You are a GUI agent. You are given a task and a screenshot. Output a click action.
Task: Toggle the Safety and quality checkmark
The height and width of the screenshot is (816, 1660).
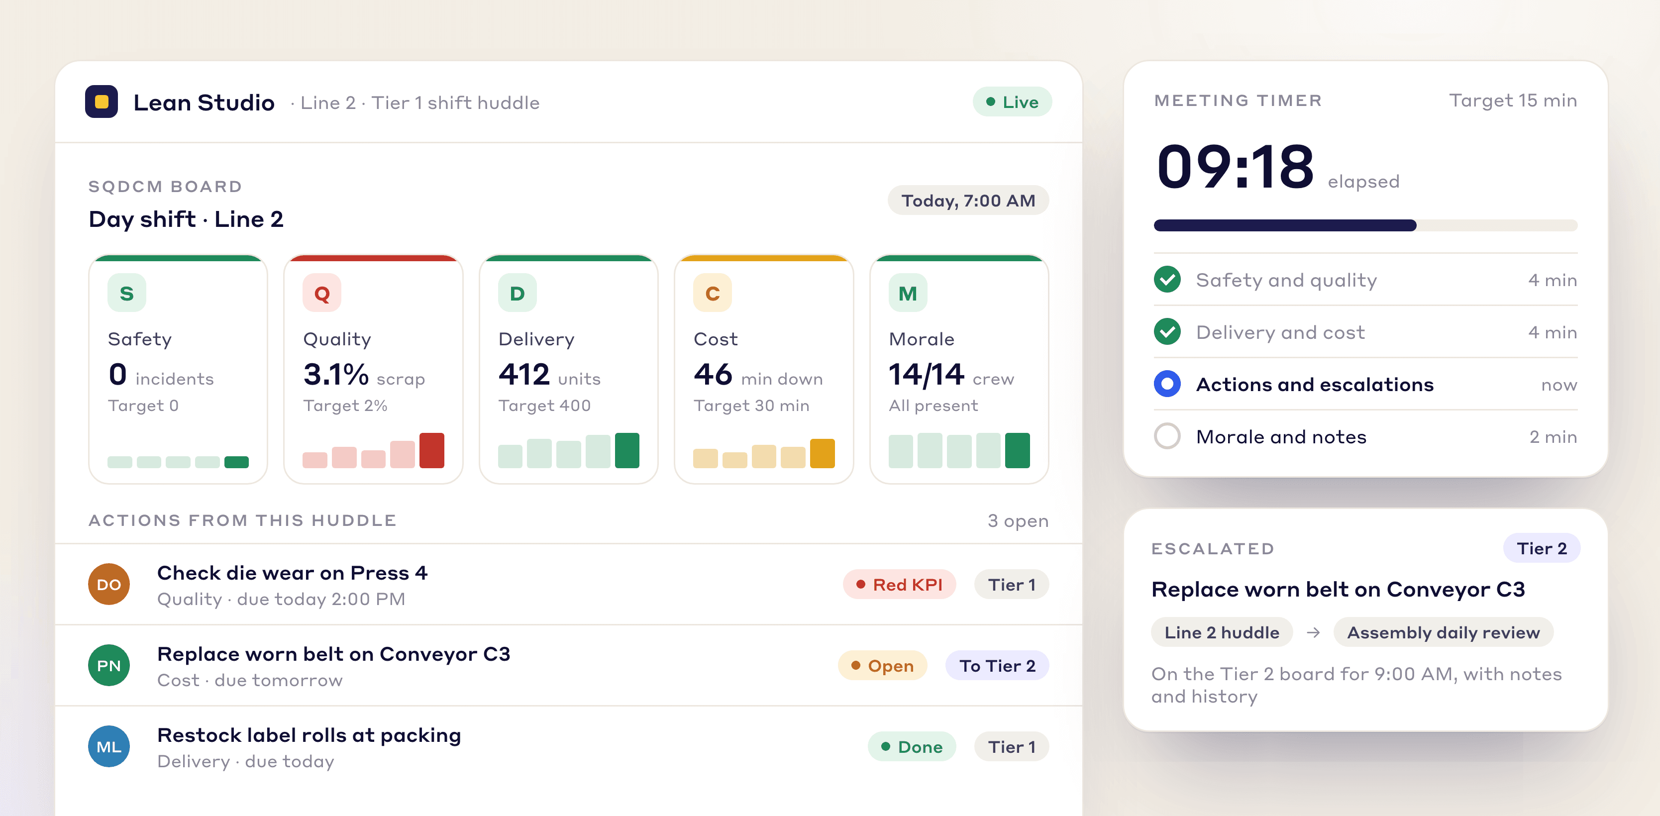[x=1167, y=280]
